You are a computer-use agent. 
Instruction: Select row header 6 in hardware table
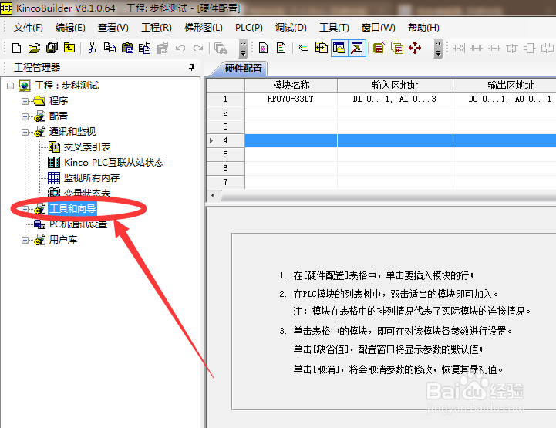tap(225, 168)
